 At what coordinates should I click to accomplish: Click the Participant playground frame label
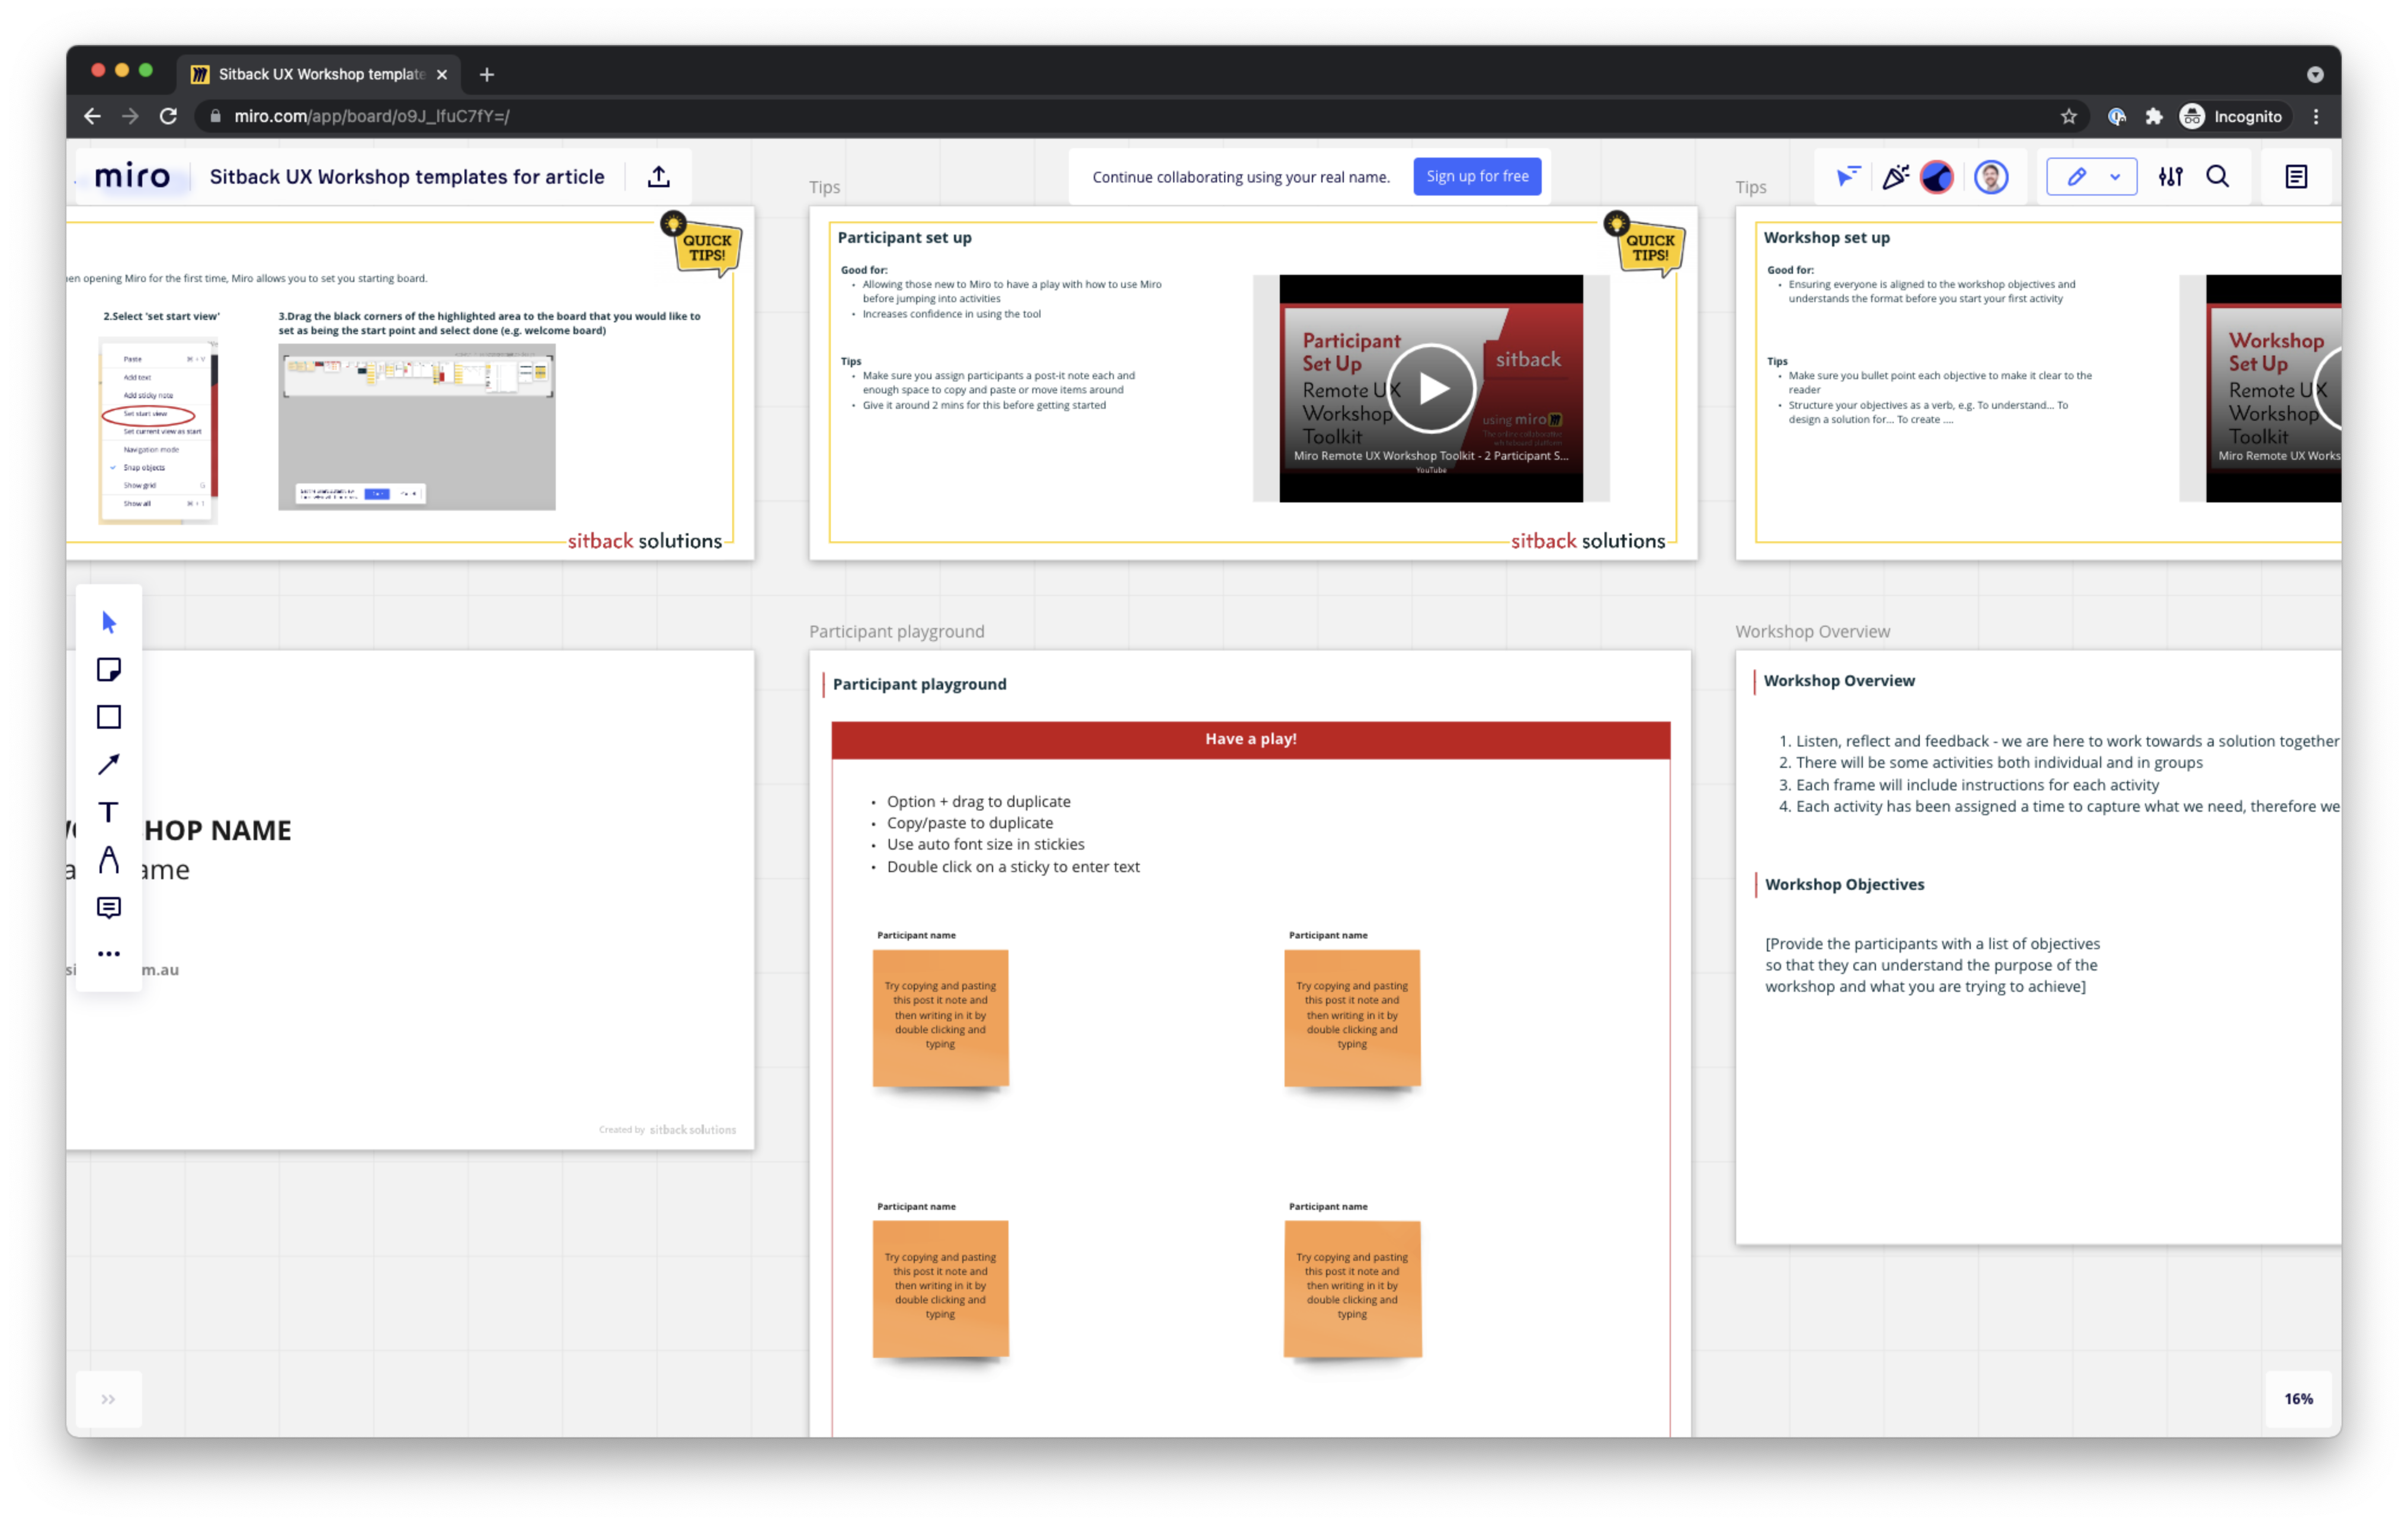tap(896, 631)
